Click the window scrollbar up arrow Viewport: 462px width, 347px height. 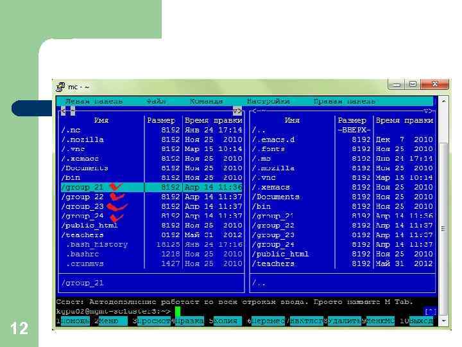444,102
